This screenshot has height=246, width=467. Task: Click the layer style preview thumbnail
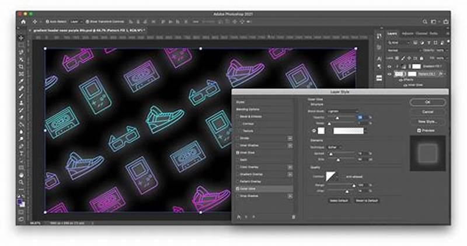pos(428,153)
